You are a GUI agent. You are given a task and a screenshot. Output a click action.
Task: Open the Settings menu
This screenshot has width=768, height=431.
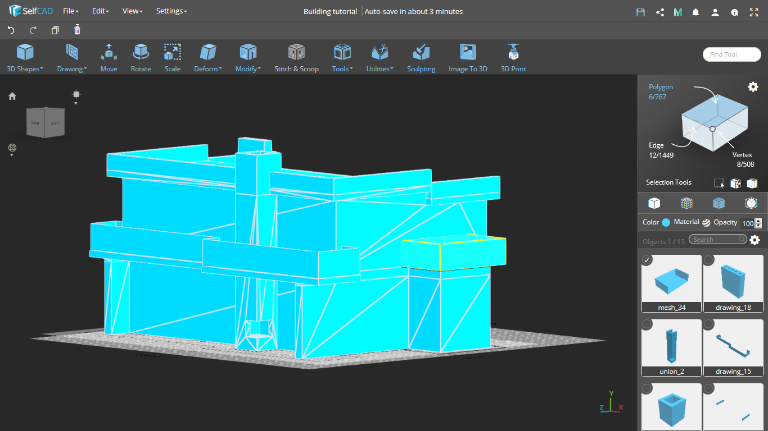coord(171,11)
